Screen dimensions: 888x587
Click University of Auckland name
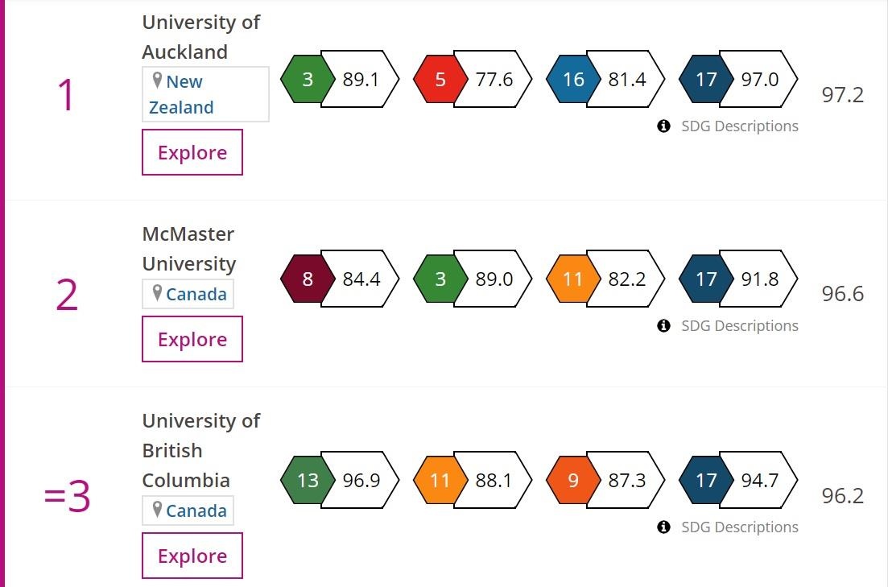click(200, 37)
